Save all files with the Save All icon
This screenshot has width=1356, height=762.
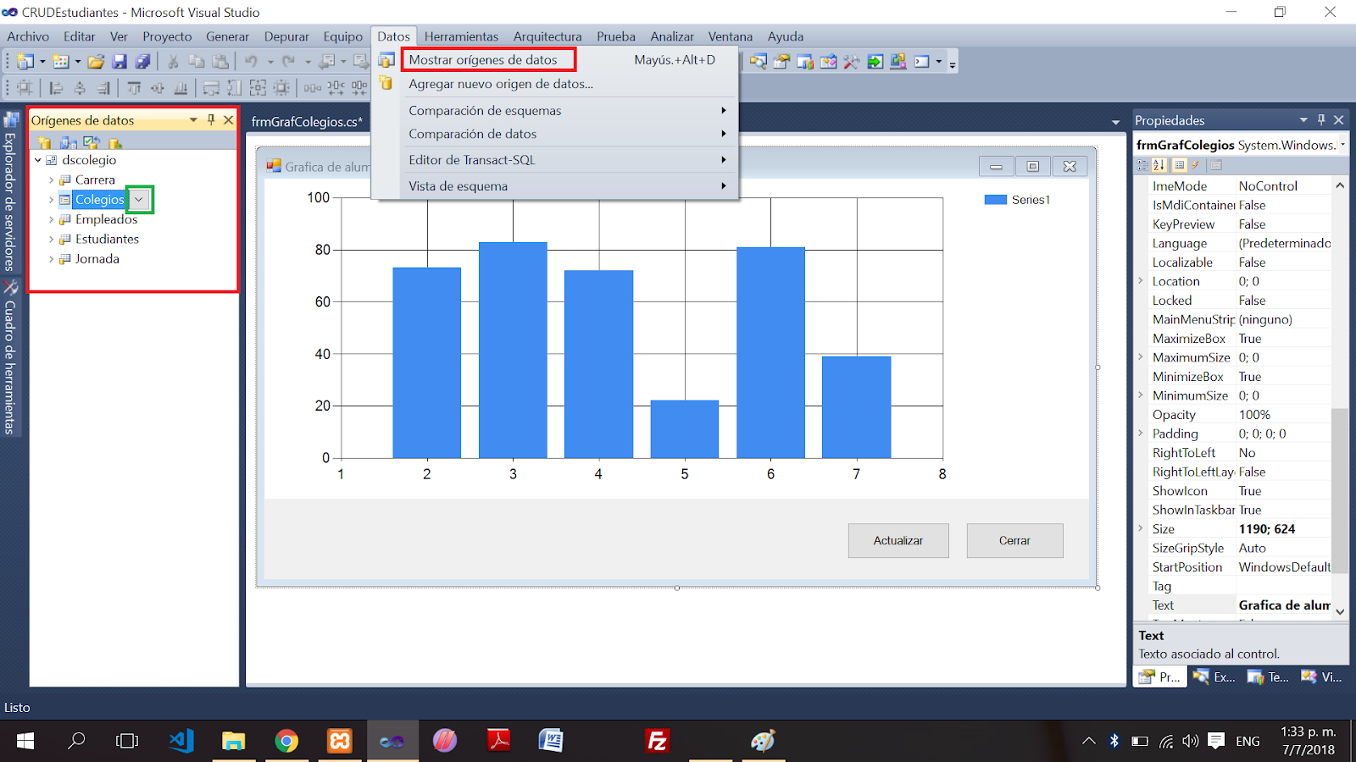(x=142, y=61)
